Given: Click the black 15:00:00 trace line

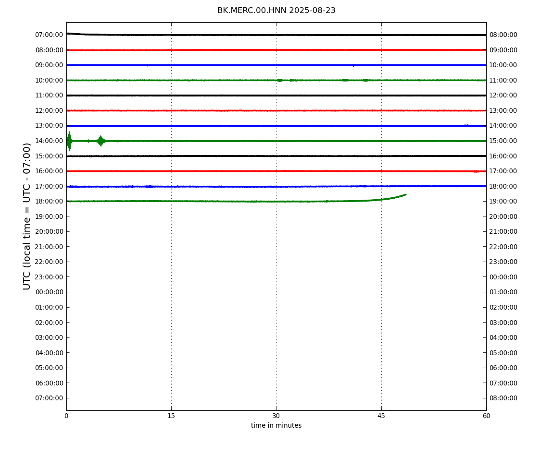Looking at the screenshot, I should click(x=276, y=156).
